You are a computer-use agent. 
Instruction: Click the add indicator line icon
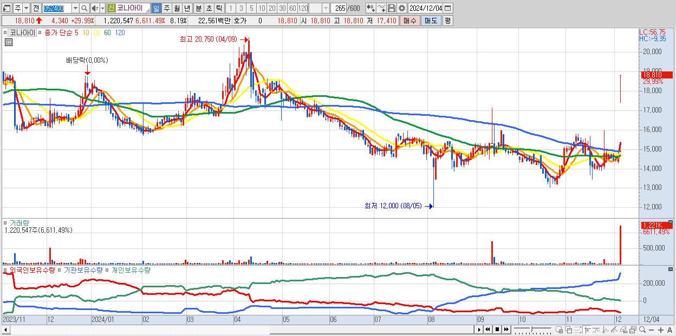point(381,8)
